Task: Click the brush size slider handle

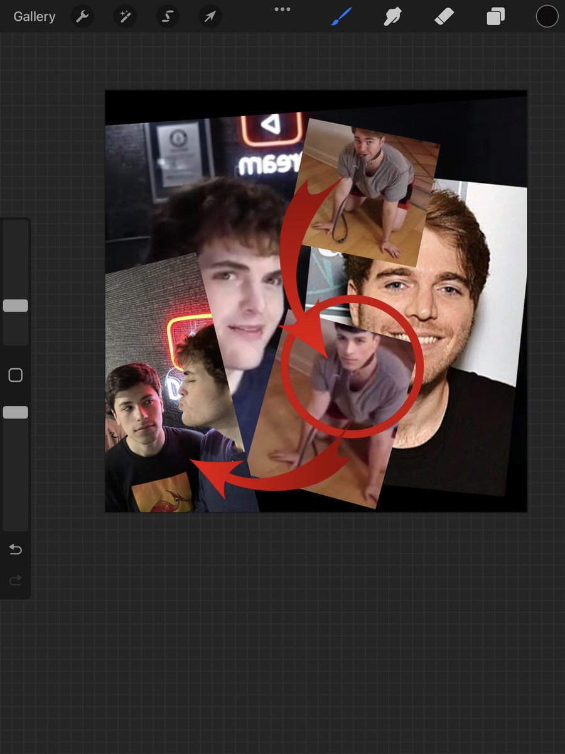Action: coord(16,306)
